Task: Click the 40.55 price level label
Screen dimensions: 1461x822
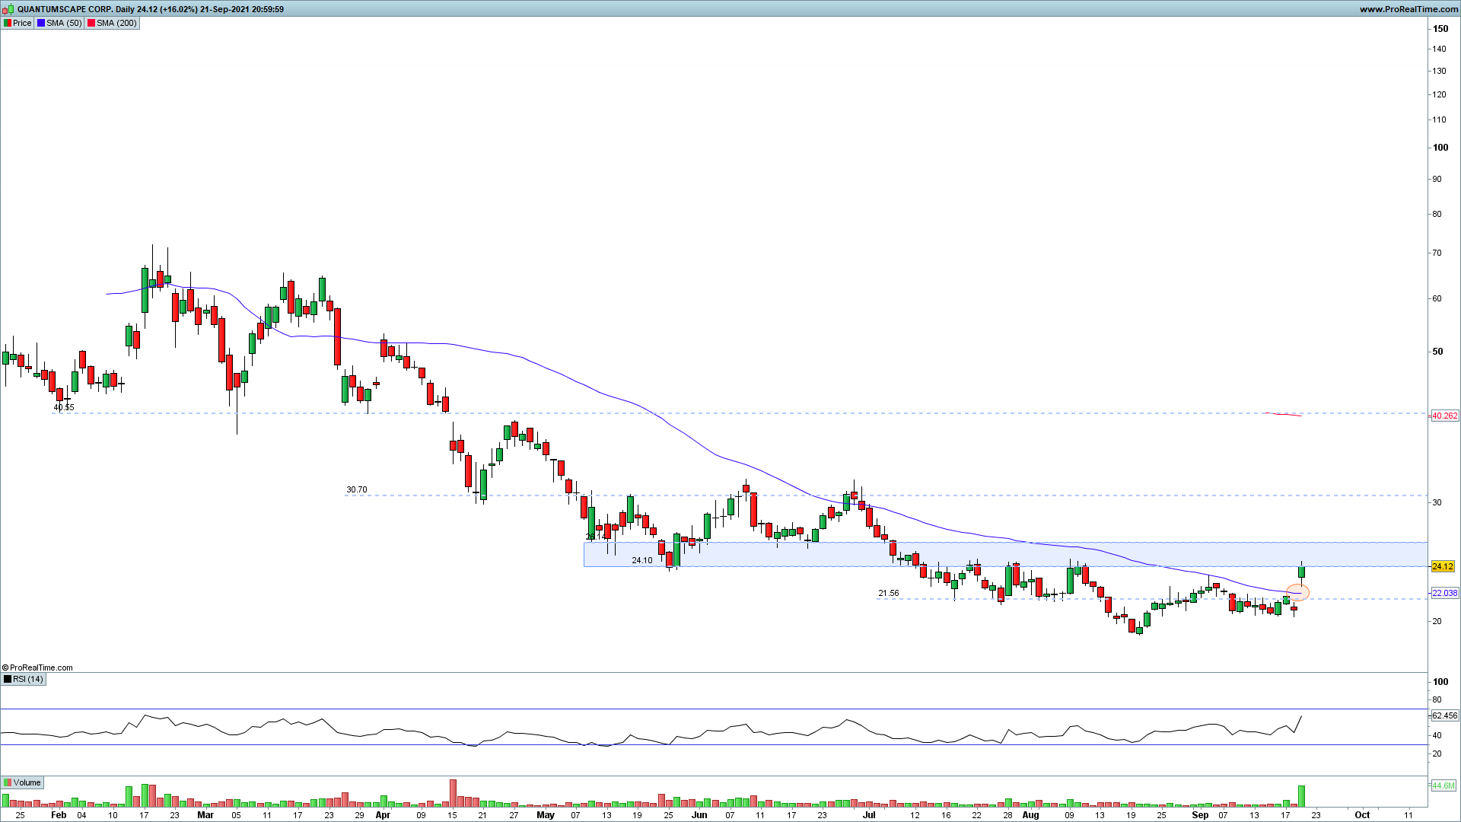Action: (x=64, y=407)
